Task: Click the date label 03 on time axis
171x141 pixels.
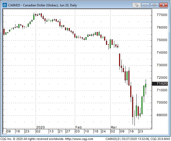Action: (x=78, y=131)
